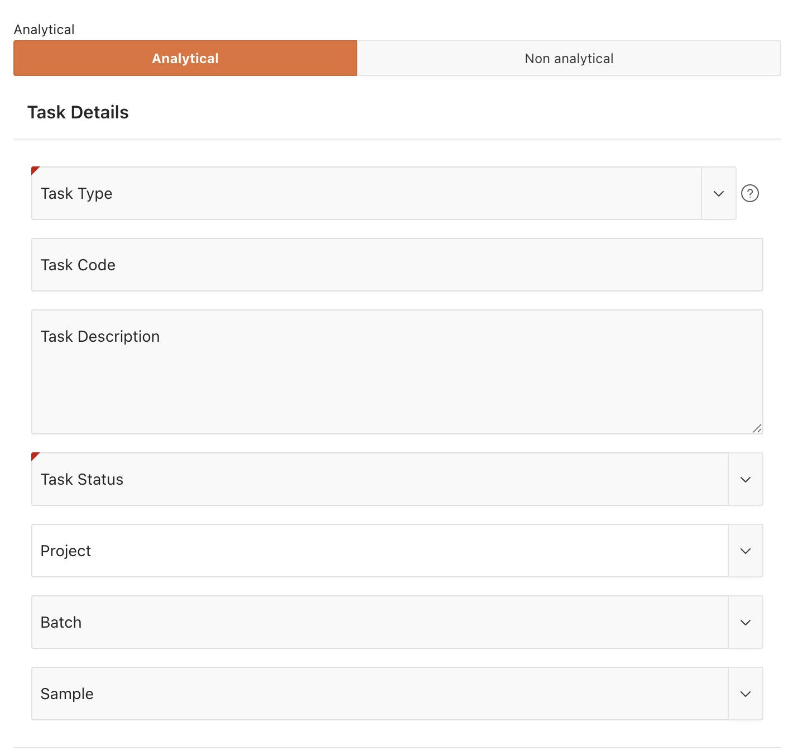Open the Task Status dropdown chevron
798x755 pixels.
(x=745, y=479)
